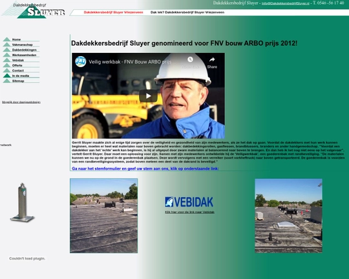Click Klik hier voor de link naar Vebidak

pos(189,212)
